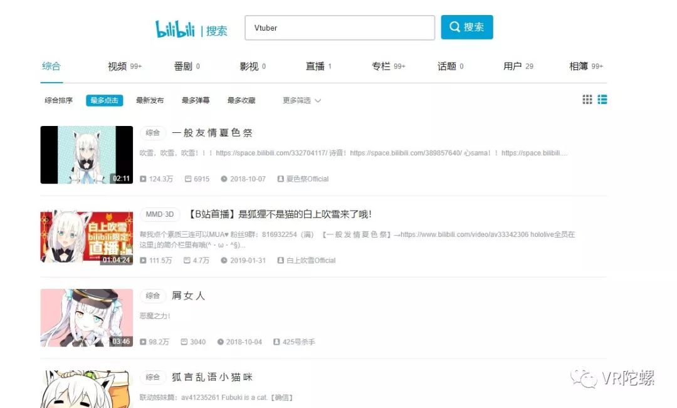Screen dimensions: 677x408
Task: Click the bilibili logo
Action: pos(175,29)
